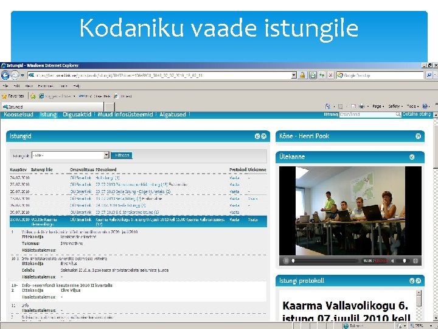Expand the address bar history dropdown
The image size is (438, 329).
click(294, 76)
